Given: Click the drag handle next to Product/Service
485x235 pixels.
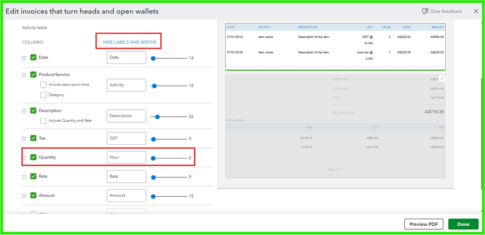Looking at the screenshot, I should [x=24, y=75].
